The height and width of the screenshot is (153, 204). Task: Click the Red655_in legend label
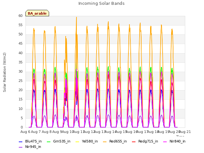point(118,142)
